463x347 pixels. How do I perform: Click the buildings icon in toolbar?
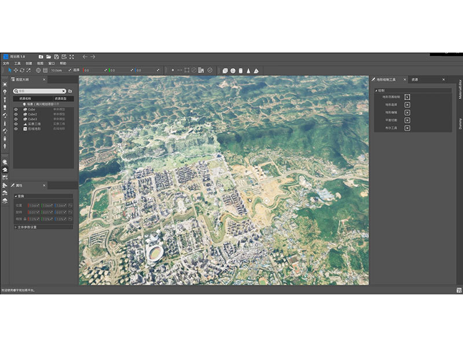pyautogui.click(x=201, y=70)
